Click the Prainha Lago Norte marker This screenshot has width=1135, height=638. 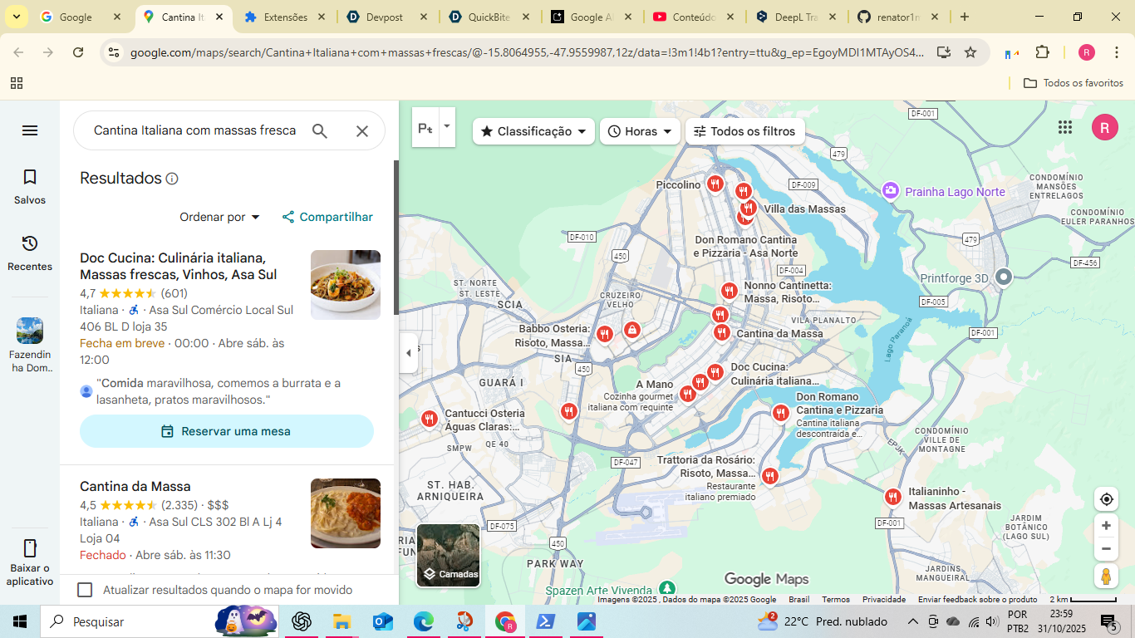point(890,192)
